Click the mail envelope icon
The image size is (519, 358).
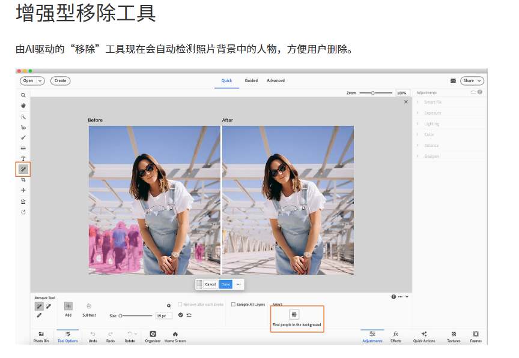pyautogui.click(x=453, y=80)
